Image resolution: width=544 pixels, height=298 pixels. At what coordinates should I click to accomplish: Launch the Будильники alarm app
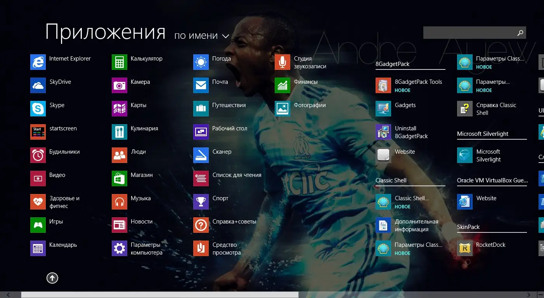(55, 155)
